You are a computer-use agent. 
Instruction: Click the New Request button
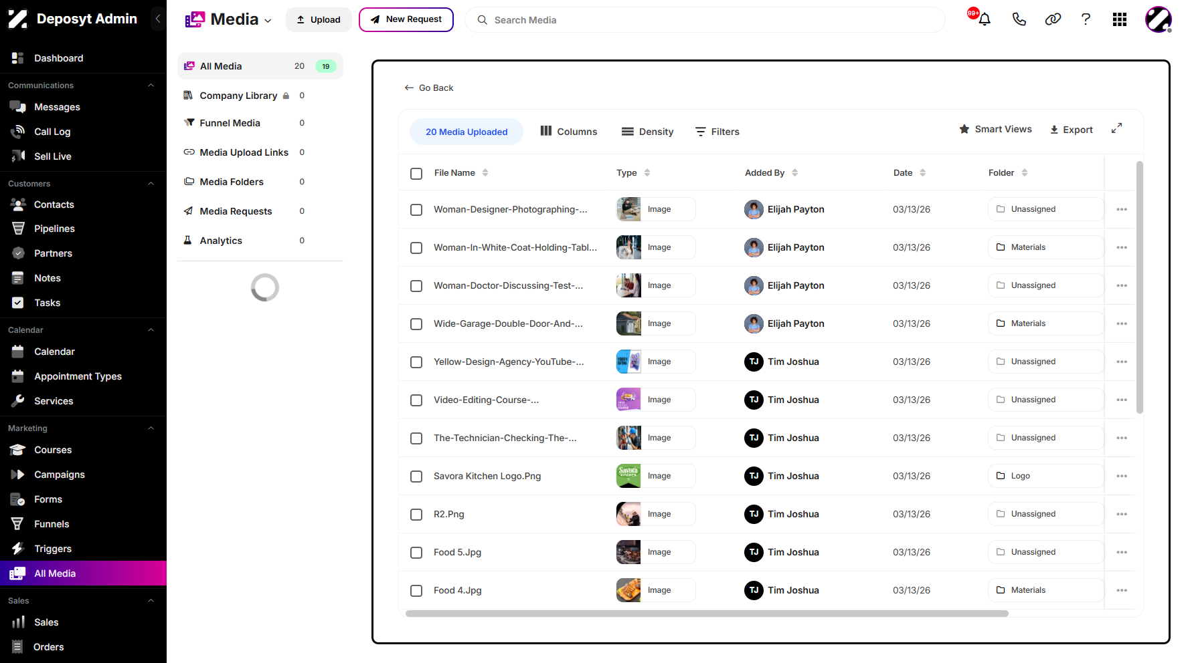coord(406,19)
